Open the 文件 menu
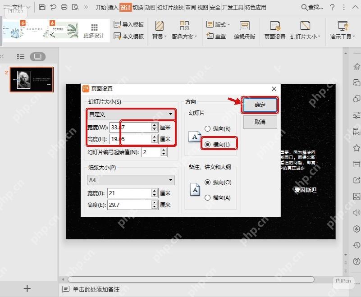Screen dimensions: 361x297 [17, 7]
